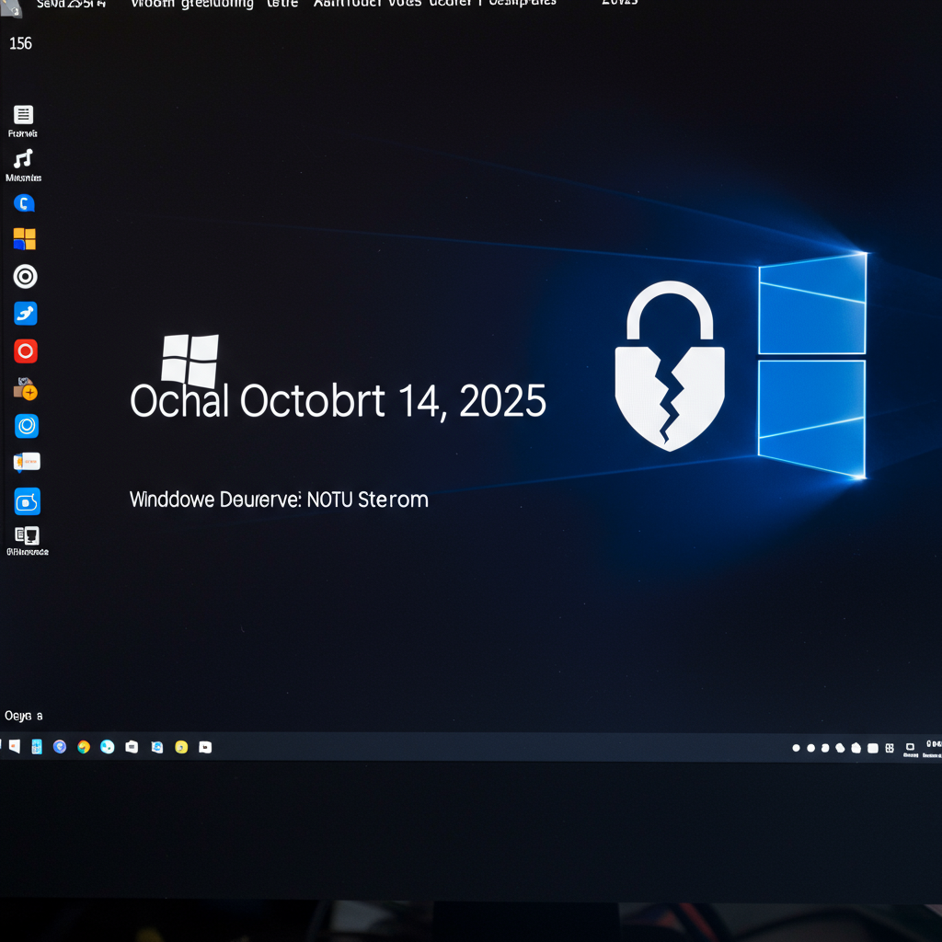Open the red square white-ring desktop icon
The width and height of the screenshot is (942, 942).
coord(25,350)
